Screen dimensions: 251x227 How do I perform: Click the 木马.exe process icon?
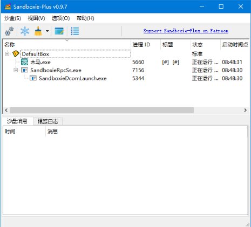24,62
